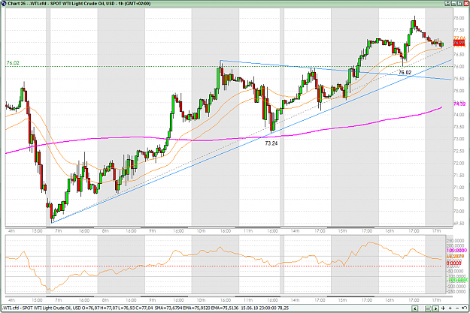
Task: Click the 72.00 price axis label
Action: [x=459, y=163]
